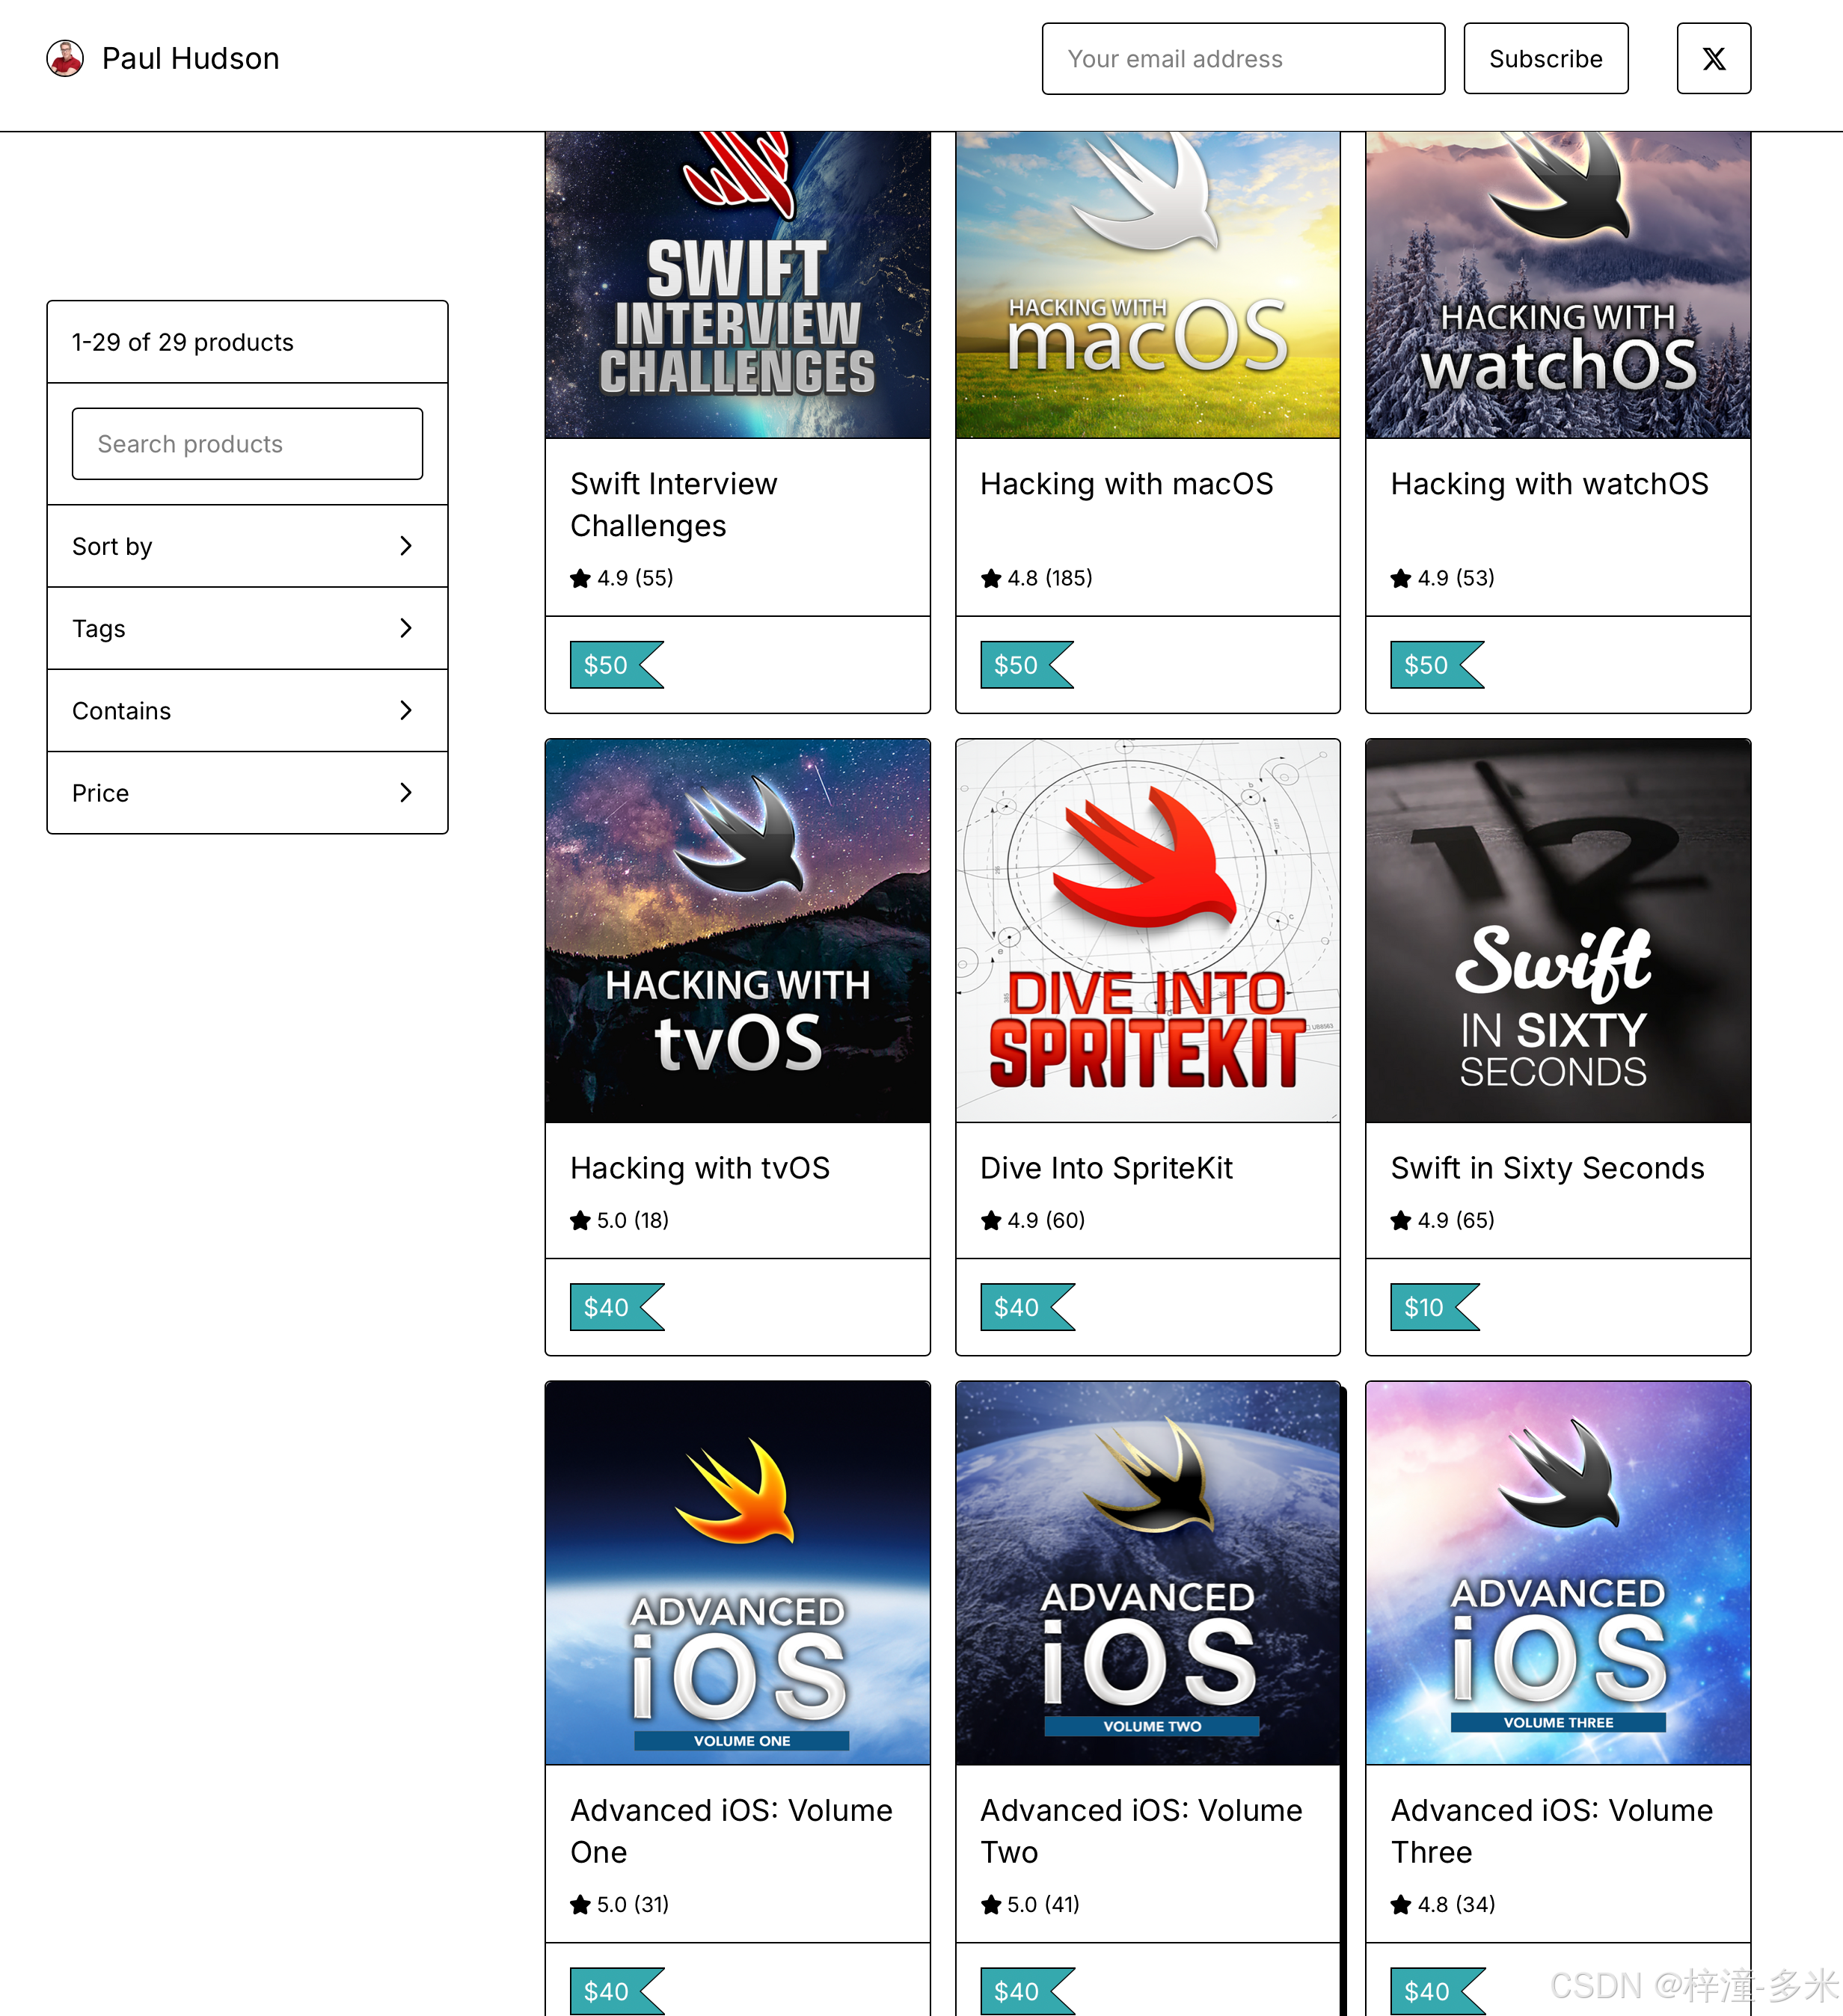
Task: Click the star icon under Hacking with tvOS
Action: point(580,1220)
